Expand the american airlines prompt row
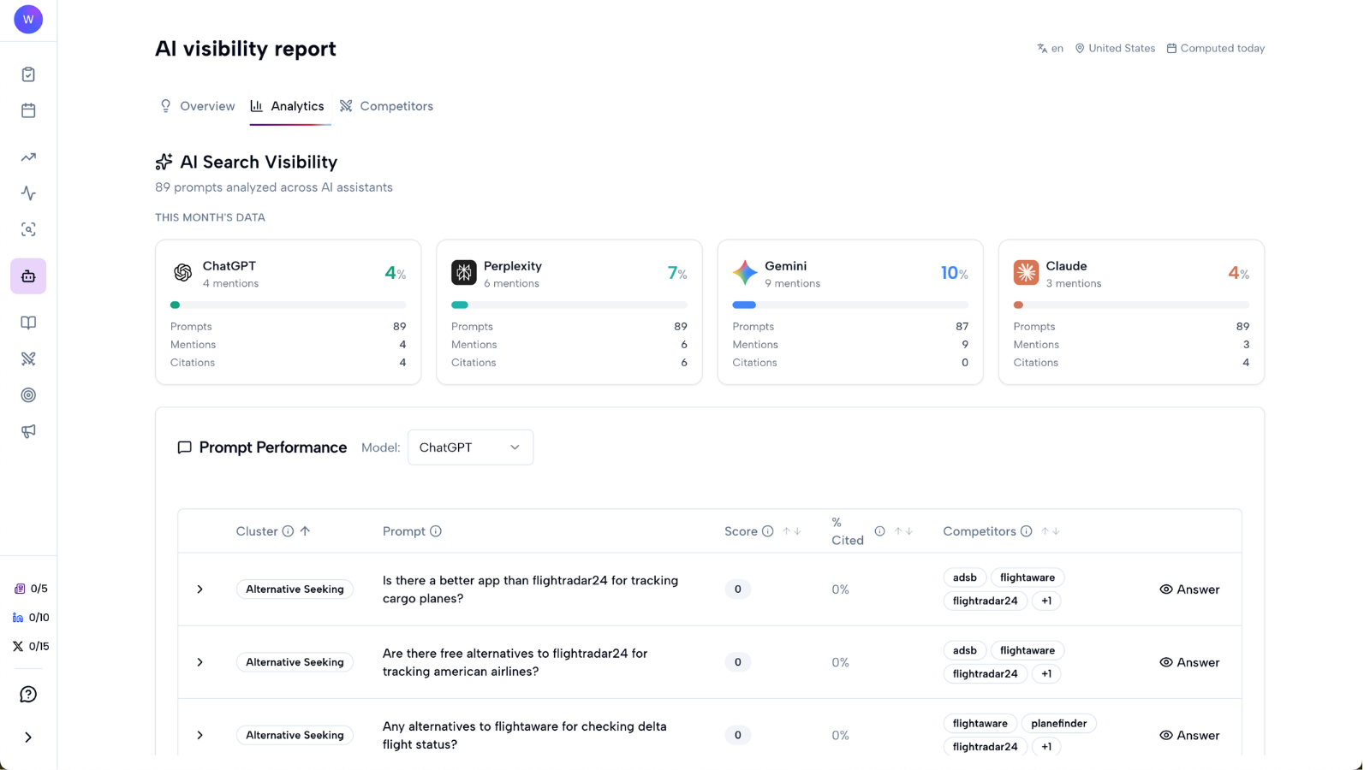 (x=200, y=662)
